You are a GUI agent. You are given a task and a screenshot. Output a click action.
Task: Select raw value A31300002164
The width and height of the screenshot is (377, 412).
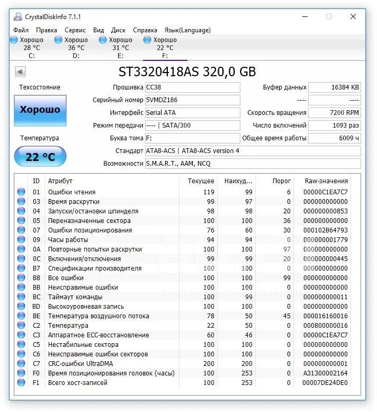[326, 373]
